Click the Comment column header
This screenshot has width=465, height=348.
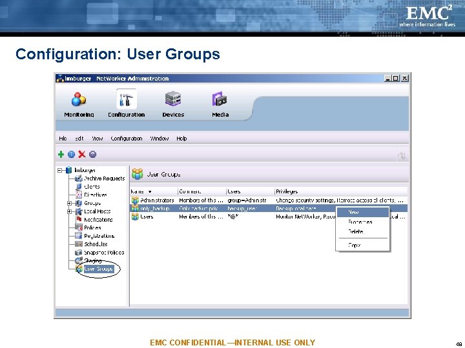[201, 191]
